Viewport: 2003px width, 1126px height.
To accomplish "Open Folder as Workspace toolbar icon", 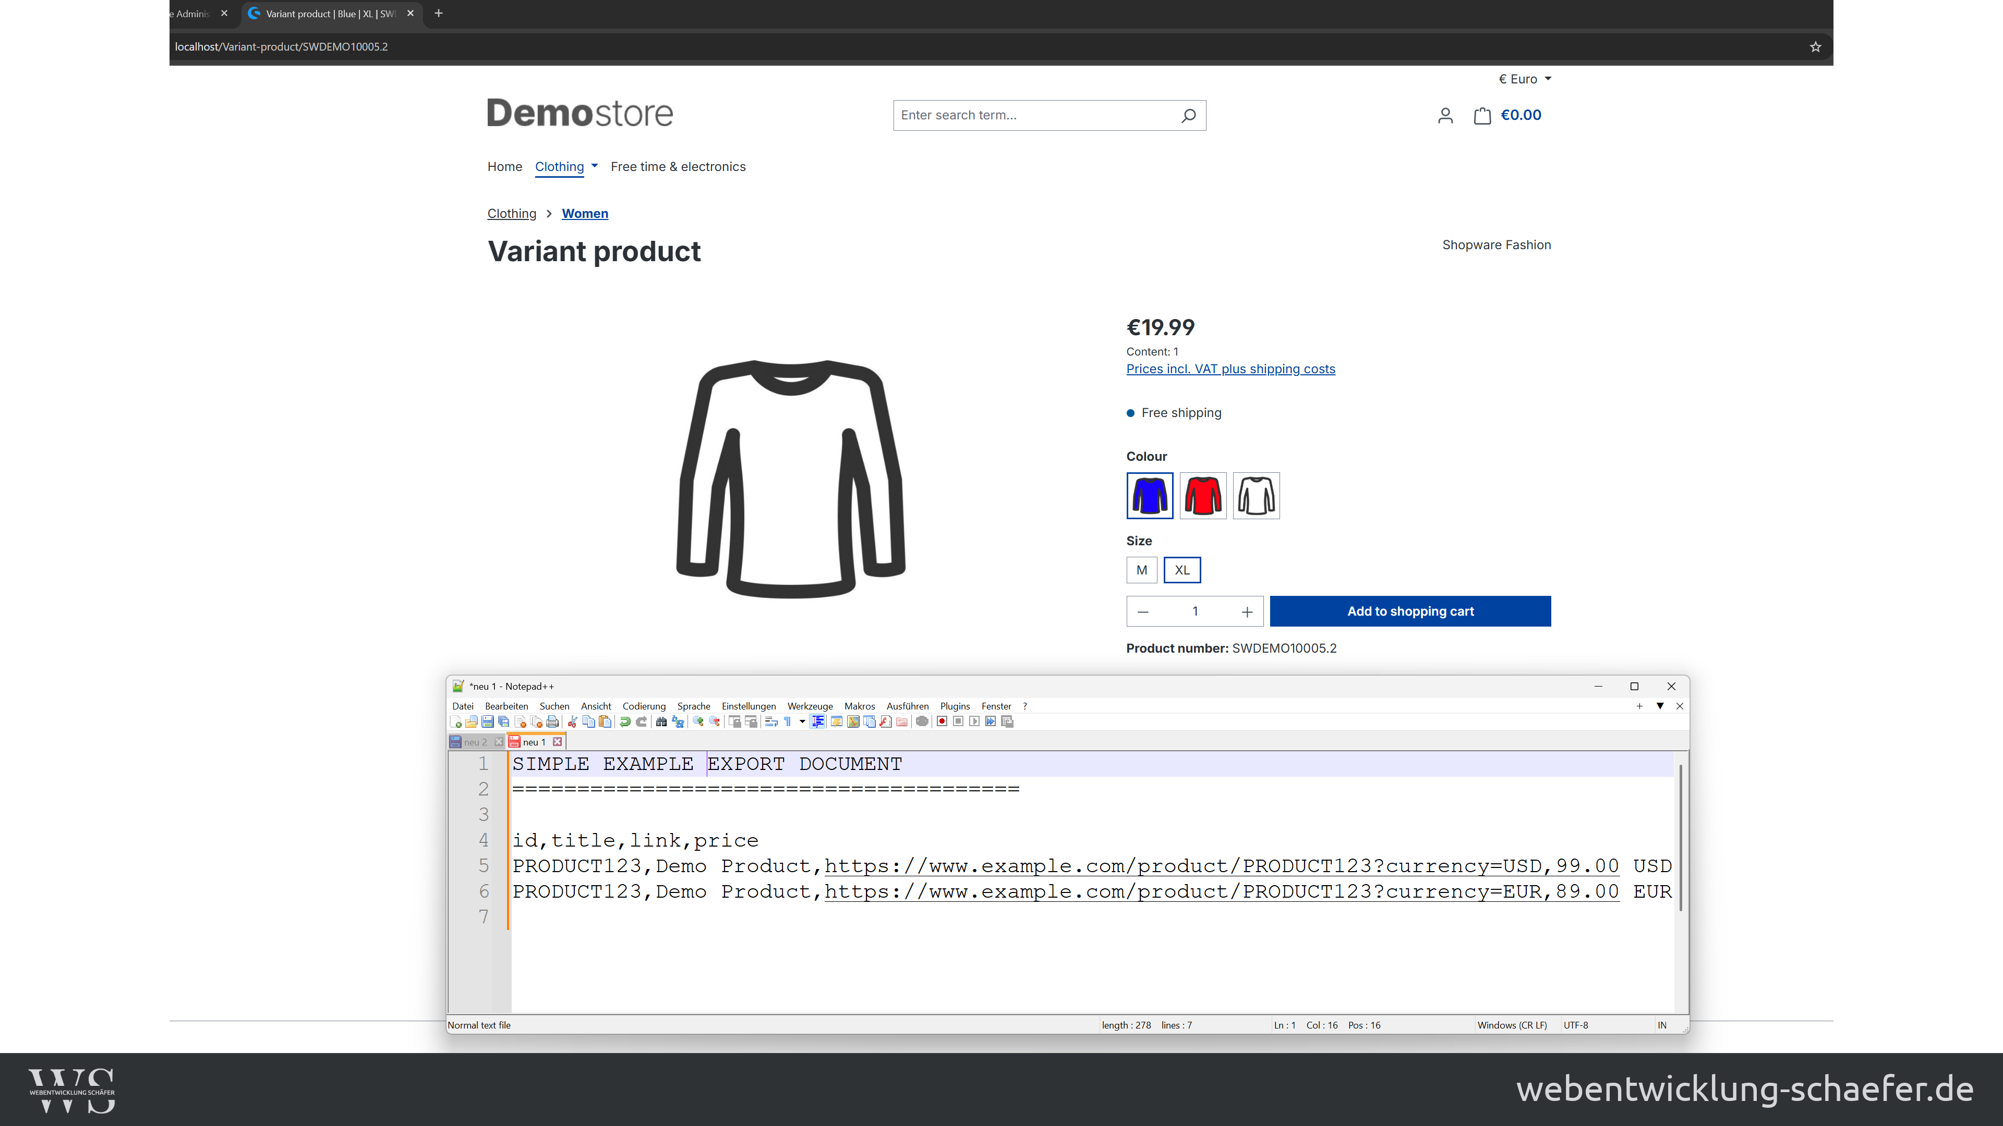I will 902,721.
